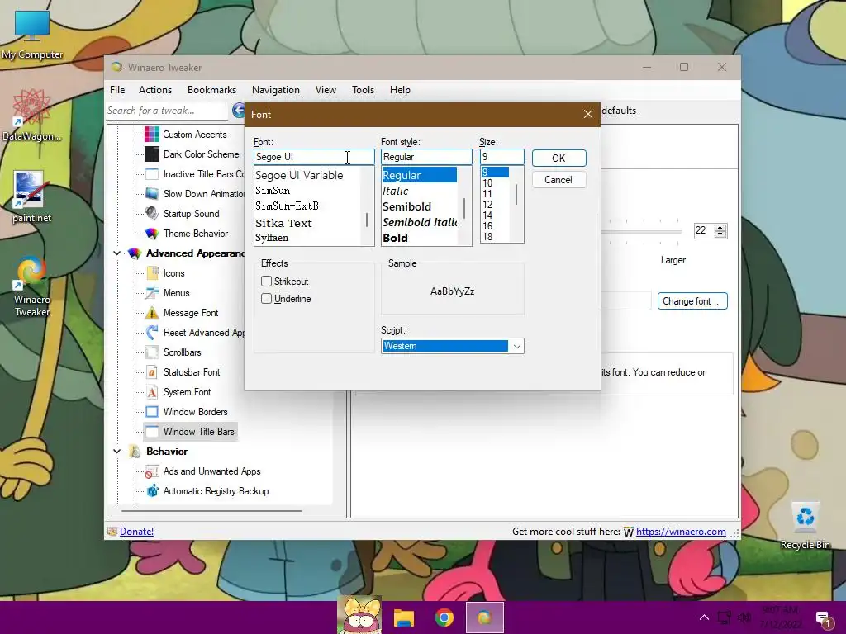Open the Navigation menu
846x634 pixels.
pos(276,90)
